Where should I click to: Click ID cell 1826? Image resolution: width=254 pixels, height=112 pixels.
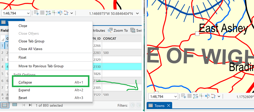pyautogui.click(x=97, y=74)
